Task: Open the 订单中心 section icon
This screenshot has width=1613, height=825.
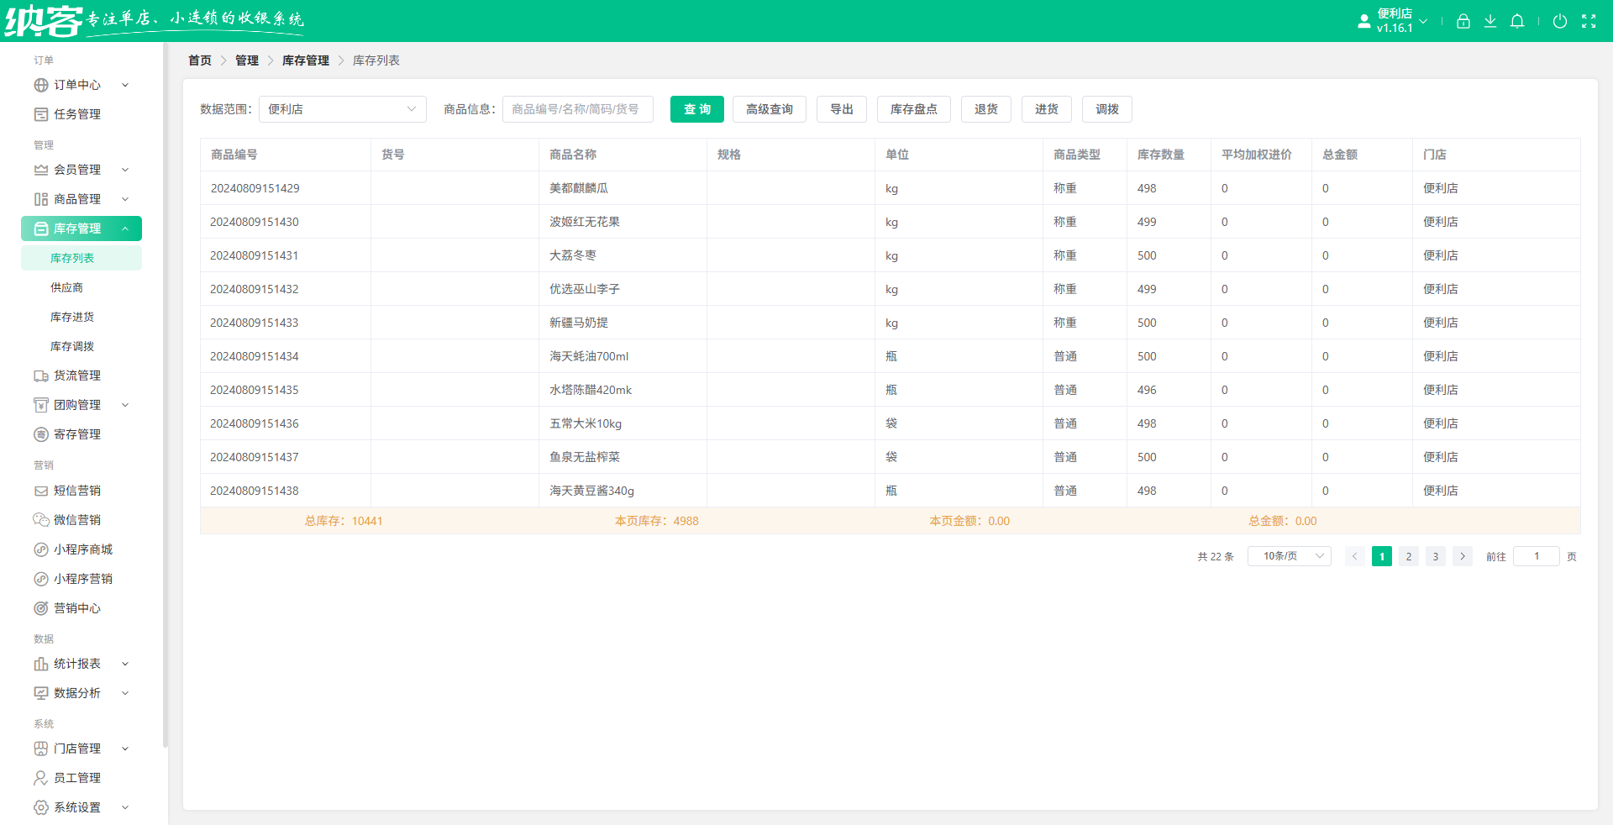Action: pyautogui.click(x=40, y=85)
